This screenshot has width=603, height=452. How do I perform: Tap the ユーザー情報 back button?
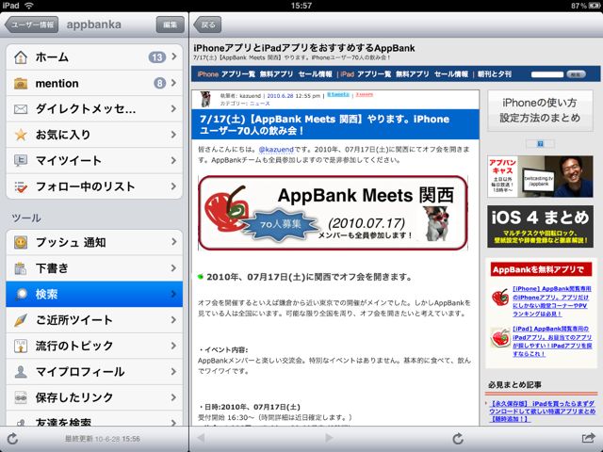[x=31, y=24]
